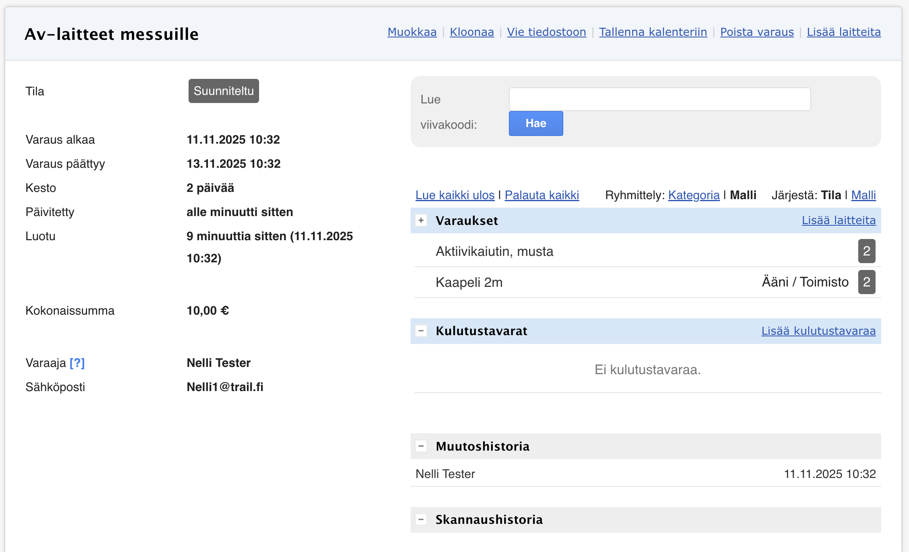Click Palauta kaikki link

tap(542, 195)
